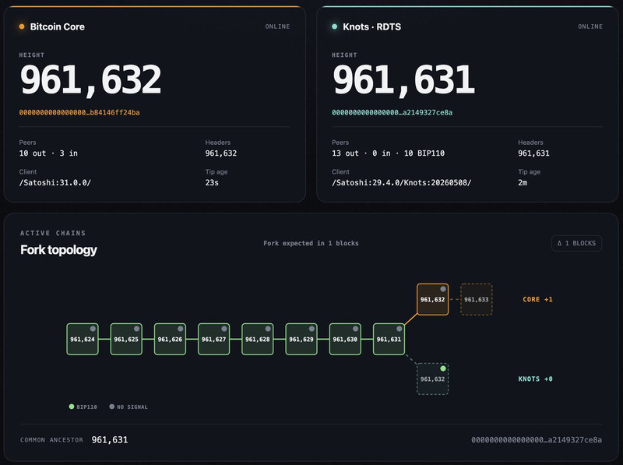Click the peers value 10 out · 3 in
Image resolution: width=623 pixels, height=465 pixels.
pos(48,153)
